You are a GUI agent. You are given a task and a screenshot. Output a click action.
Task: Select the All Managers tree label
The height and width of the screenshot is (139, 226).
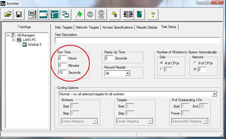point(26,35)
